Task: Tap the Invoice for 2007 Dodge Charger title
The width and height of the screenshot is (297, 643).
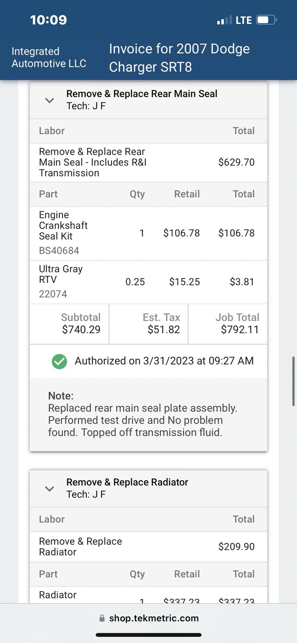Action: click(179, 57)
